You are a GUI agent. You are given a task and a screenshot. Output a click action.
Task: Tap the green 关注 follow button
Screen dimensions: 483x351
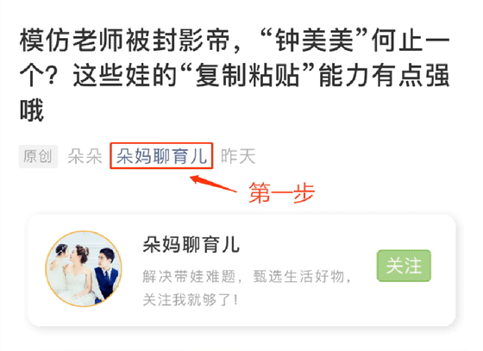(404, 266)
